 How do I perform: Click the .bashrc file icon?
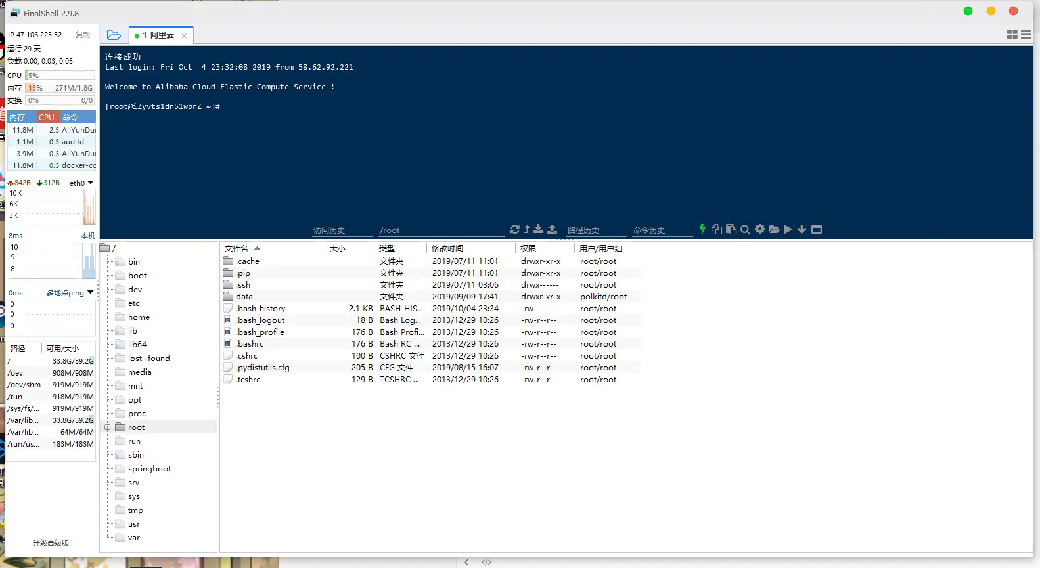point(228,344)
